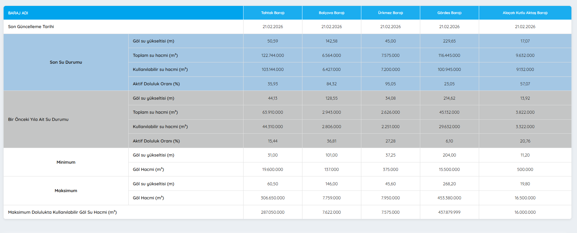Click the BARAJ ADI header cell
This screenshot has height=233, width=577.
18,13
